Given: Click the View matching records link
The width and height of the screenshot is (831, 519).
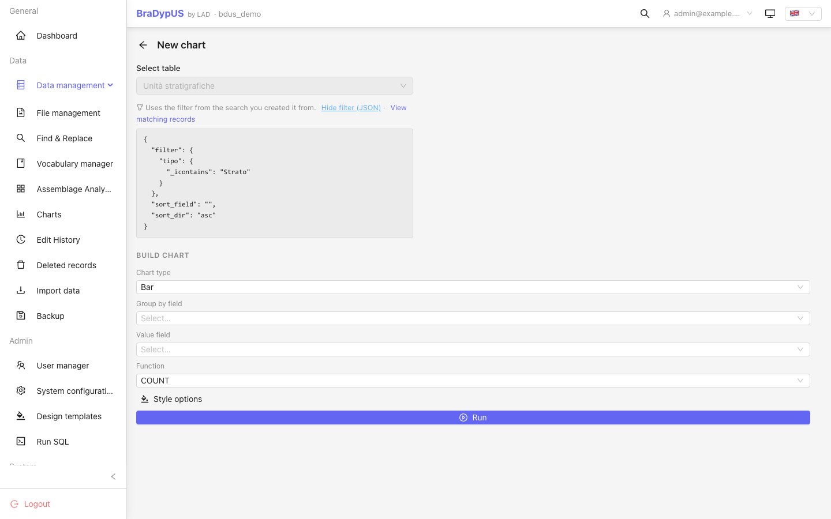Looking at the screenshot, I should pyautogui.click(x=166, y=119).
